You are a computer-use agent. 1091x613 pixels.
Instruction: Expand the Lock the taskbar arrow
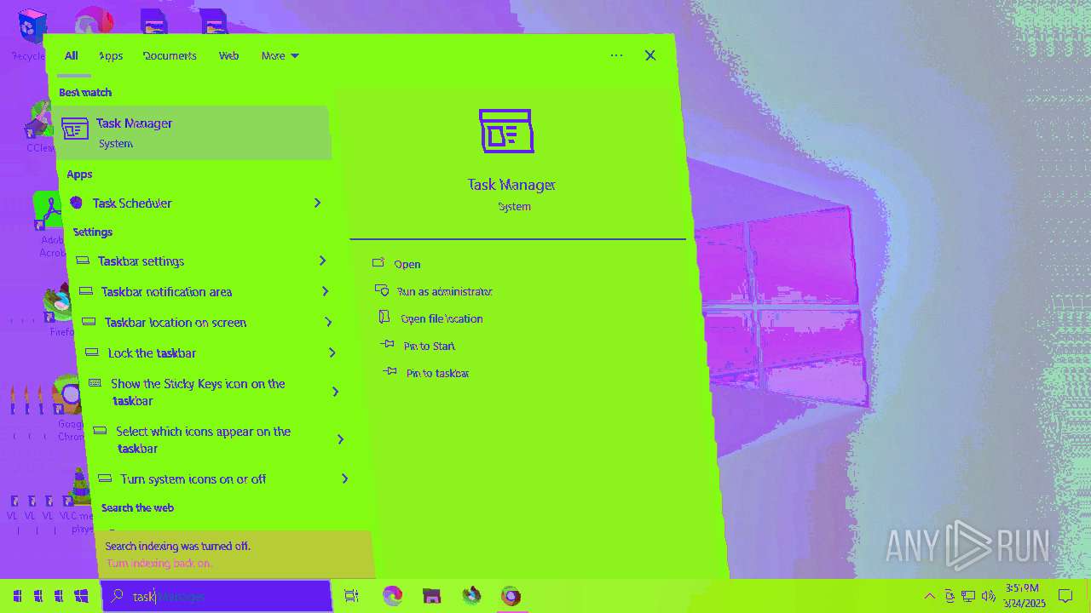point(332,352)
